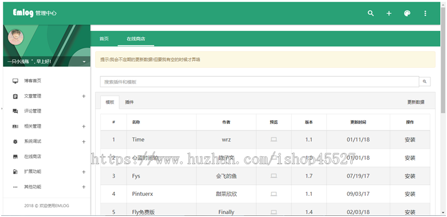Preview the Fys template
Image resolution: width=447 pixels, height=217 pixels.
pyautogui.click(x=274, y=176)
